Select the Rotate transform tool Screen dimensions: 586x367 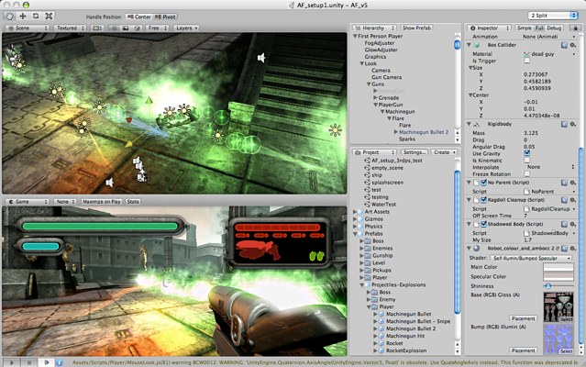tap(36, 17)
